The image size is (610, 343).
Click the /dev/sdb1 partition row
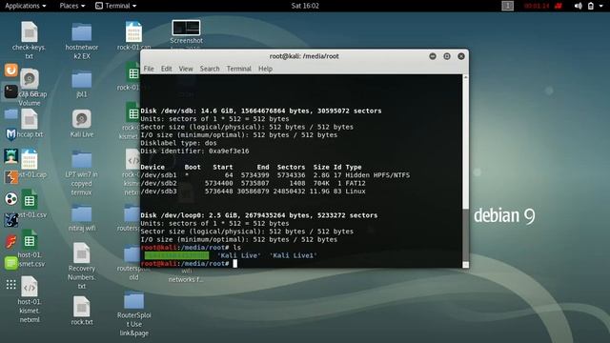275,175
